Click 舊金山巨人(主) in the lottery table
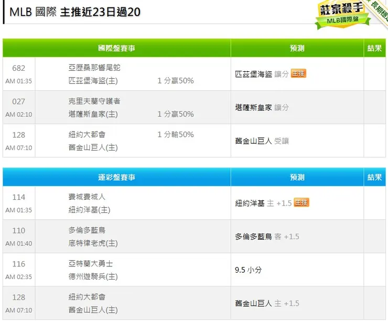Screen dimensions: 388x321 click(x=93, y=310)
